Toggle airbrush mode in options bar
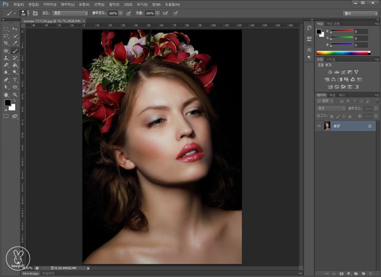Image resolution: width=381 pixels, height=277 pixels. [x=165, y=13]
